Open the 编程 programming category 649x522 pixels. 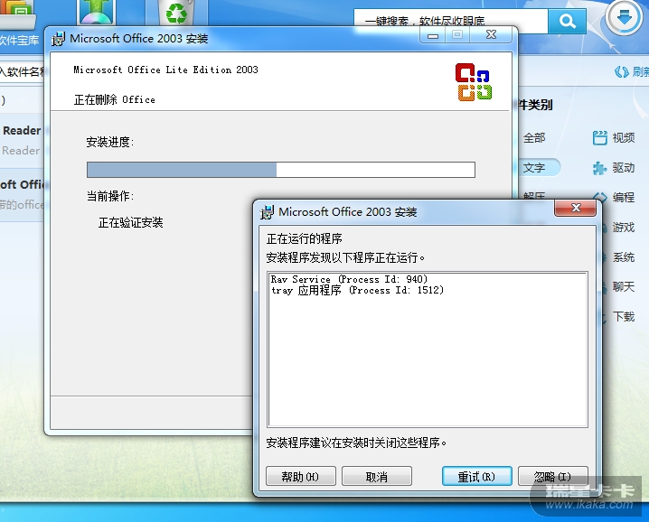click(x=614, y=197)
